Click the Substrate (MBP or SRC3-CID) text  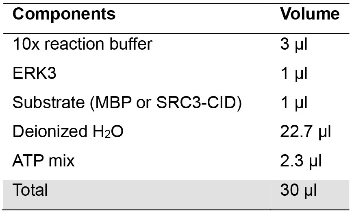127,103
